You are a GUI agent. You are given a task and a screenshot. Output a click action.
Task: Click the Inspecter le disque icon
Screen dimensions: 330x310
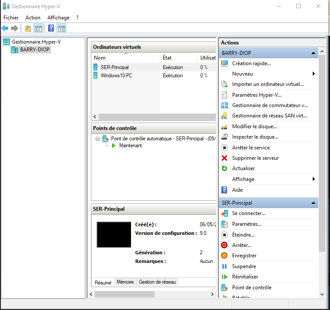click(x=224, y=137)
